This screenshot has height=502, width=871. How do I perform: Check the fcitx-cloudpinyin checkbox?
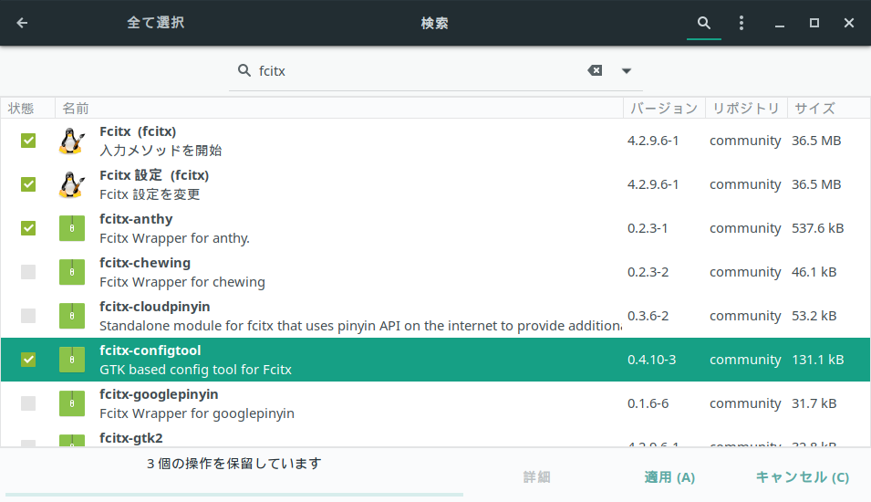point(28,316)
